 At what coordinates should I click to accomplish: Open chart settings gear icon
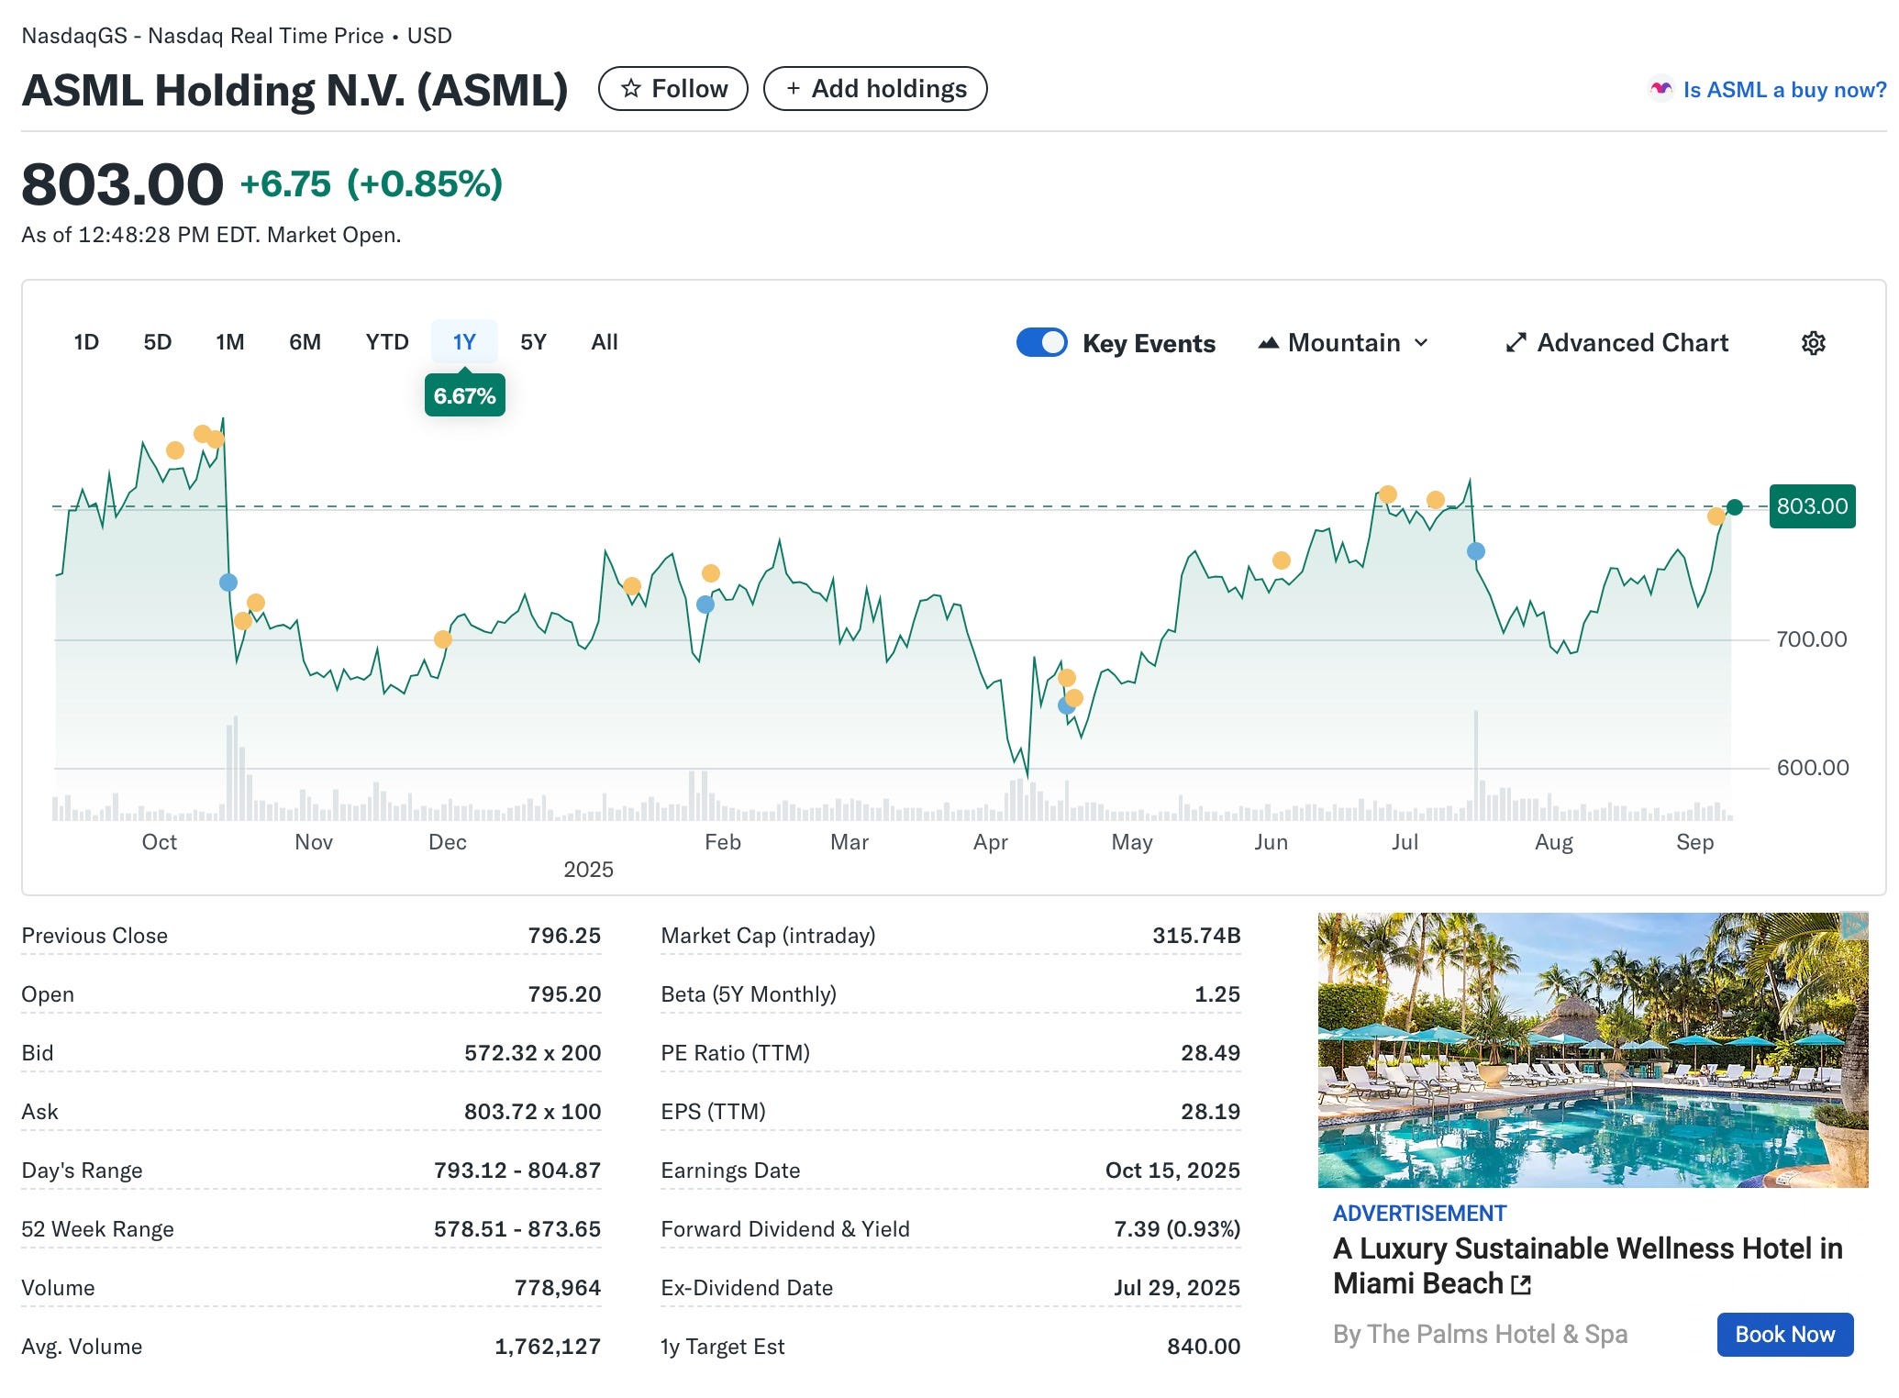tap(1813, 343)
